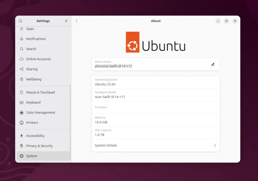This screenshot has height=181, width=258.
Task: Click the Printers icon in sidebar
Action: tap(21, 123)
